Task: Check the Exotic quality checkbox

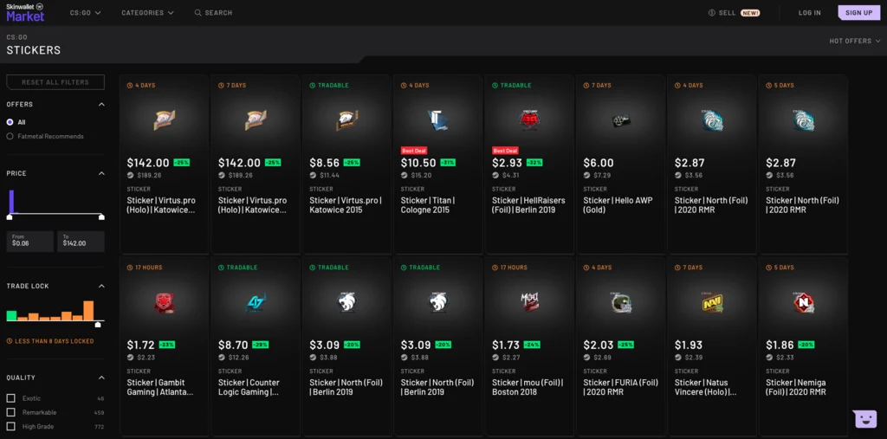Action: (10, 398)
